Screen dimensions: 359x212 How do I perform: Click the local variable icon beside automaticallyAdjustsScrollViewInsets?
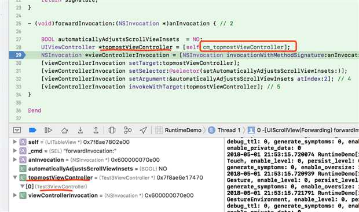(23, 169)
